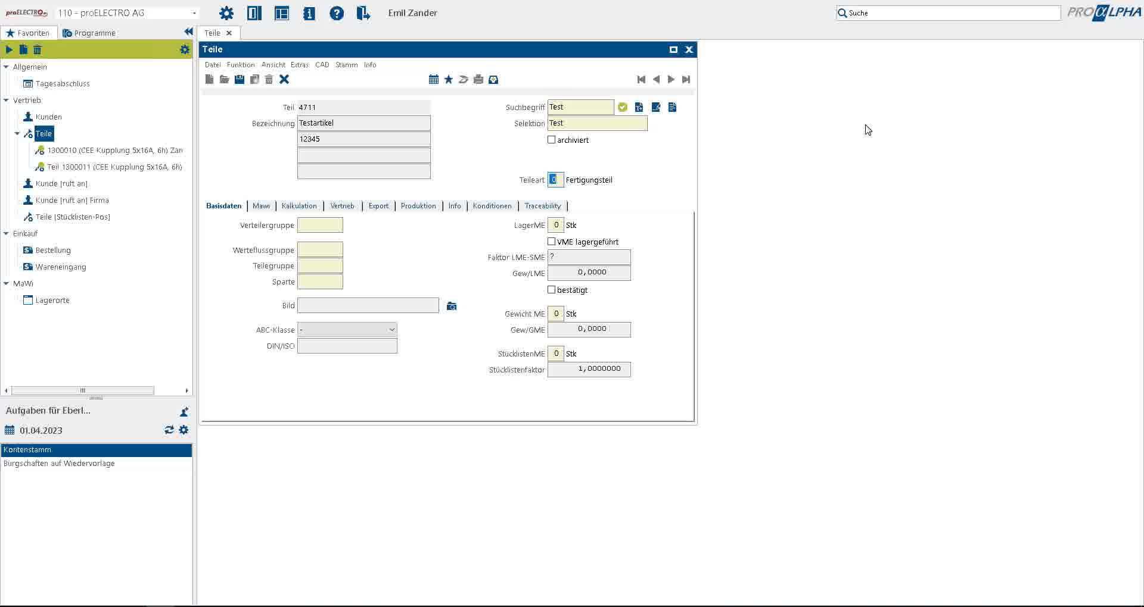Viewport: 1144px width, 607px height.
Task: Collapse the sidebar with double arrow icon
Action: pos(188,32)
